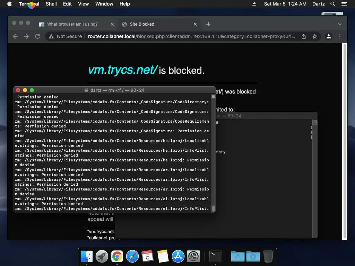Open Spotlight search magnifier
Screen dimensions: 355x266
coord(332,4)
